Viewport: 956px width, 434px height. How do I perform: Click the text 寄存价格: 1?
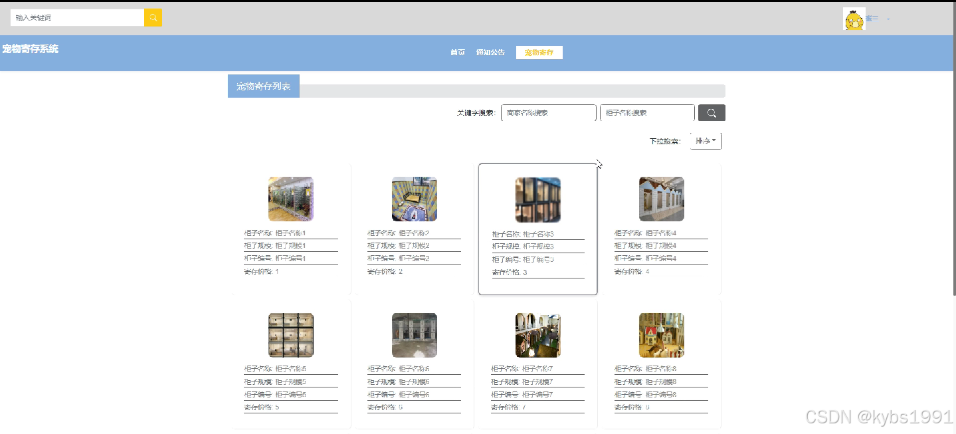261,271
